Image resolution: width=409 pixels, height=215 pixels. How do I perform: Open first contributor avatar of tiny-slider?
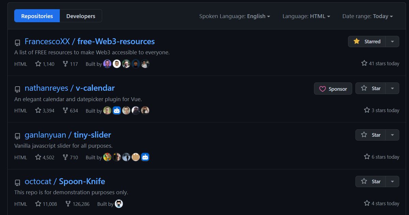107,157
